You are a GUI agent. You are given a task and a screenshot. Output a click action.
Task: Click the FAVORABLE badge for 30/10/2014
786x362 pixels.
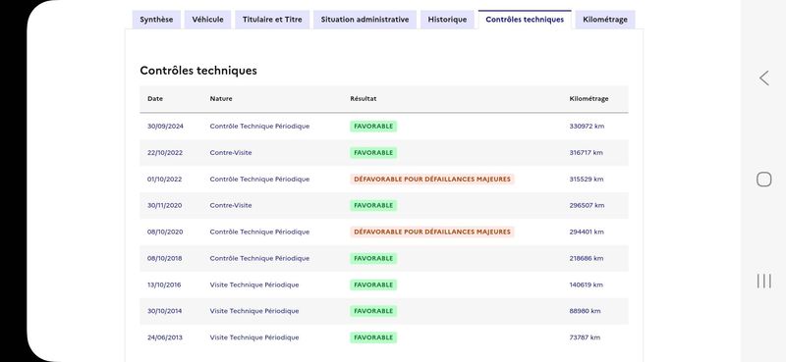coord(373,311)
